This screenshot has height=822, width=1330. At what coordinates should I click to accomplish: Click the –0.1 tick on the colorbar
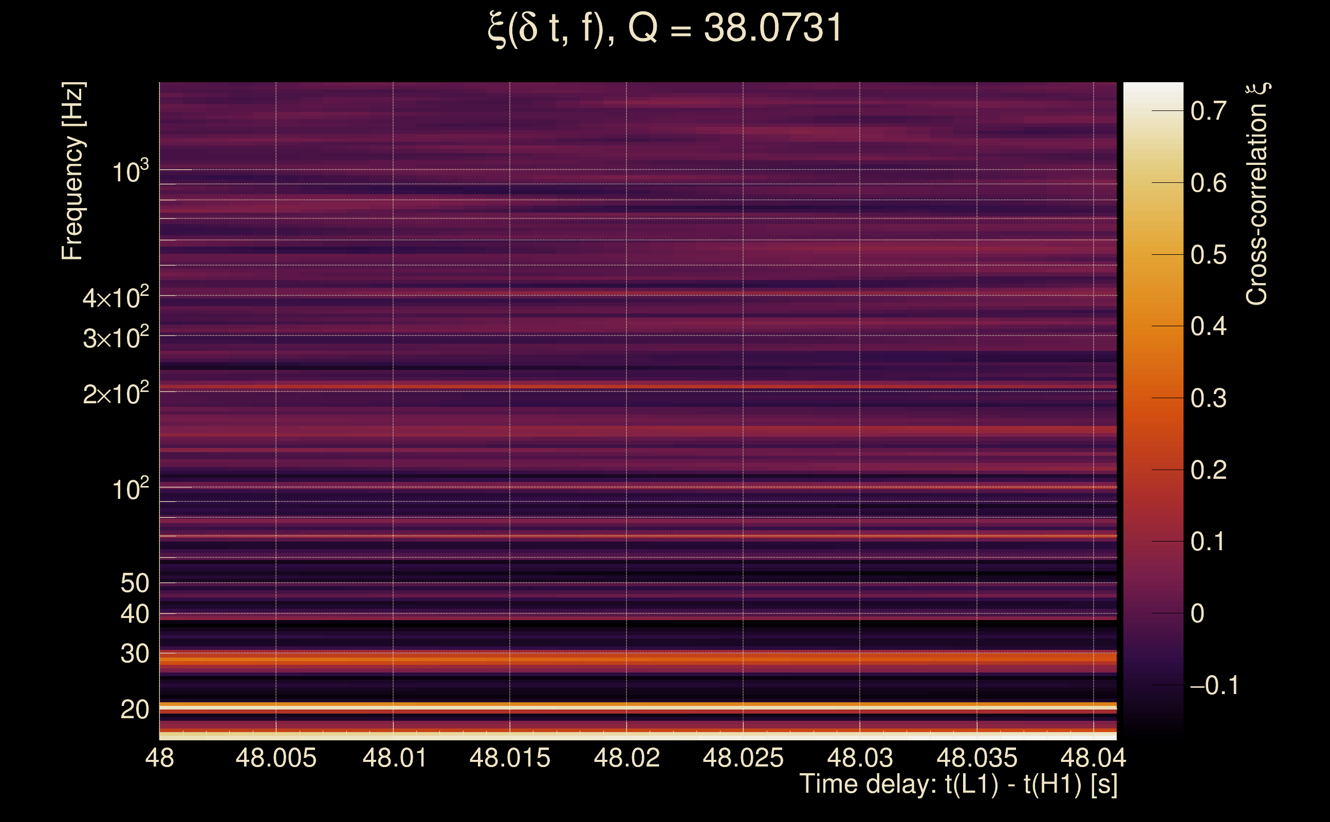(1214, 685)
